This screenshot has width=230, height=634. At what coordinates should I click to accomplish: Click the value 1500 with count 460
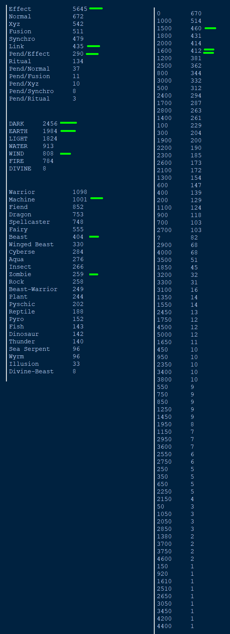point(164,28)
